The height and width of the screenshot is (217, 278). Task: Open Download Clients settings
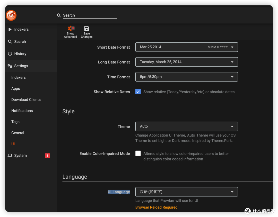pyautogui.click(x=26, y=100)
